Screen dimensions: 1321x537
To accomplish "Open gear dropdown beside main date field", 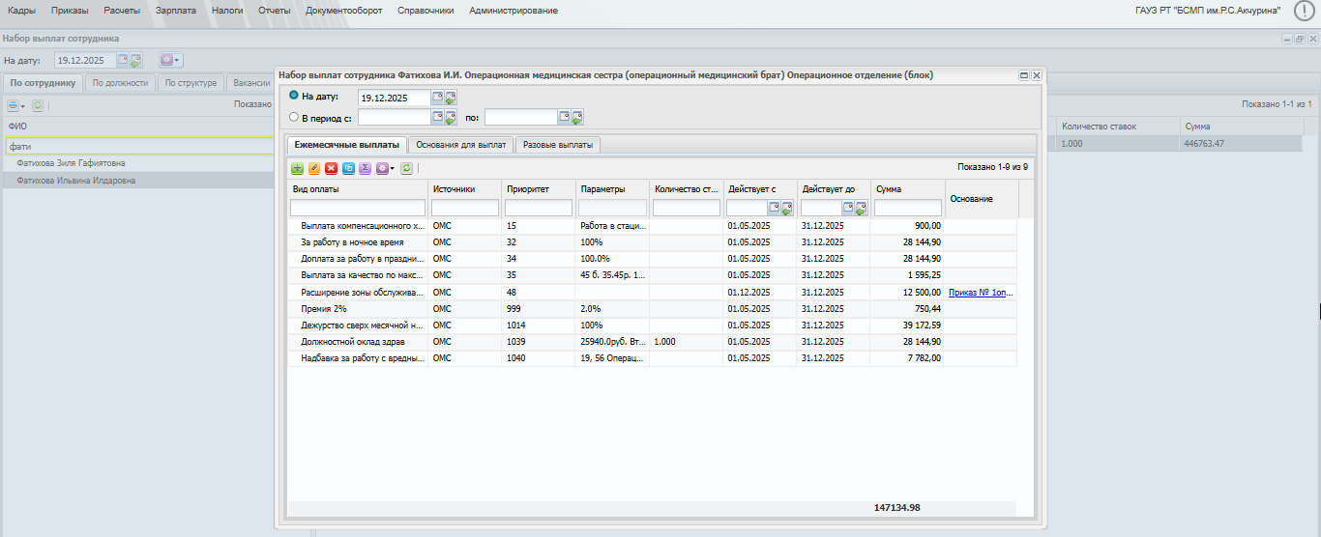I will (x=170, y=60).
